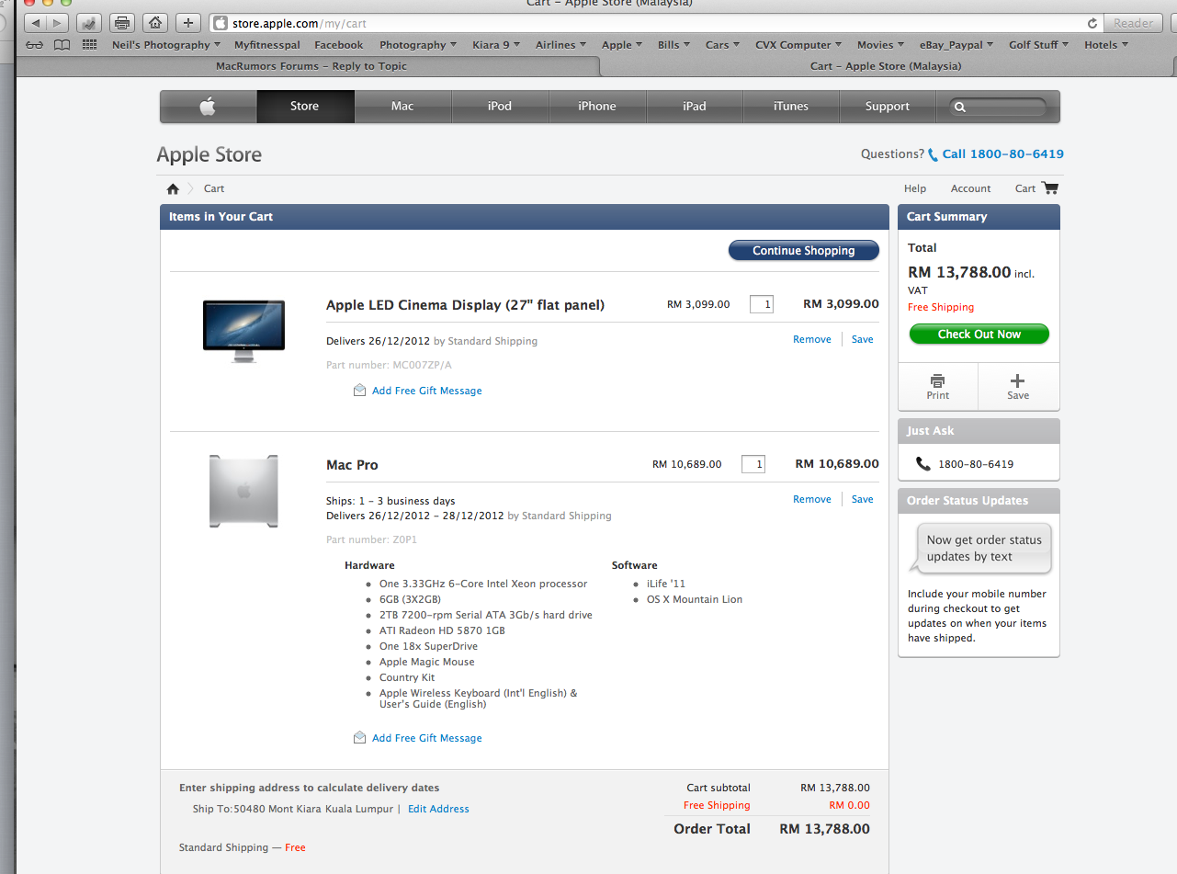This screenshot has width=1177, height=874.
Task: Open the Myfitnesspal bookmark
Action: coord(267,45)
